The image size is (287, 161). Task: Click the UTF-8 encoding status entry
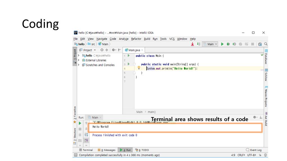click(252, 155)
